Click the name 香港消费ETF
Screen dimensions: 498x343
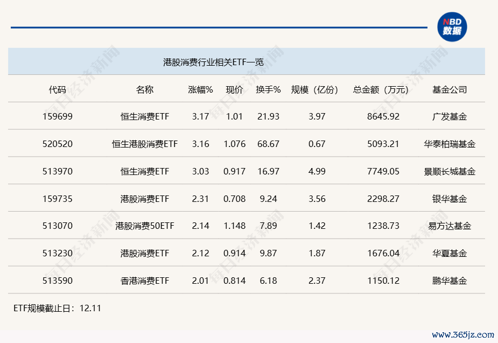click(145, 281)
